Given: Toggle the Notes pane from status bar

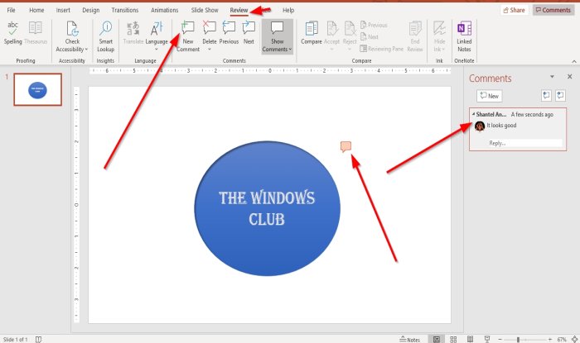Looking at the screenshot, I should pos(408,339).
